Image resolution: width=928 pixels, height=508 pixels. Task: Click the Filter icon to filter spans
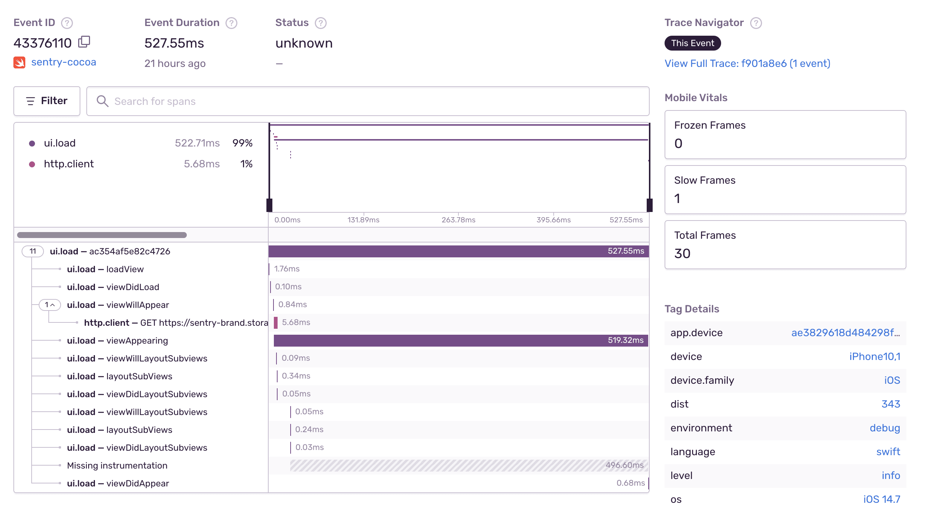[47, 101]
